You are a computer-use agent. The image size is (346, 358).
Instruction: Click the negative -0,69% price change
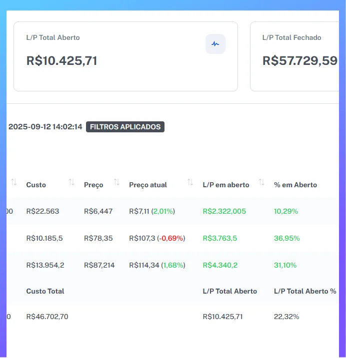[171, 238]
